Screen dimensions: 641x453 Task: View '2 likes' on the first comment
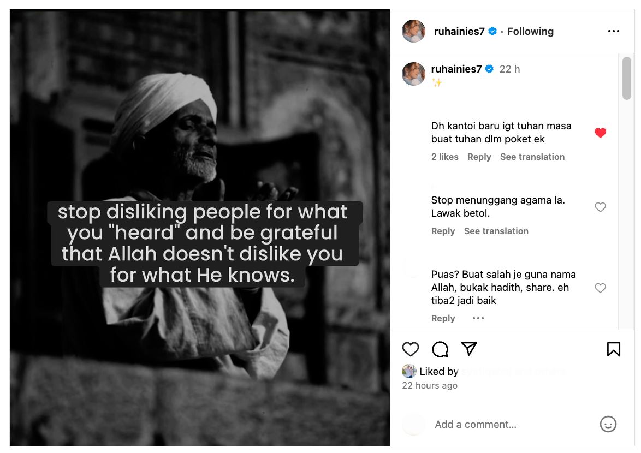click(444, 157)
